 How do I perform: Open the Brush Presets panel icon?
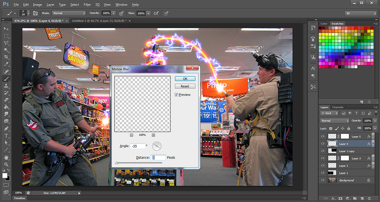pyautogui.click(x=313, y=46)
